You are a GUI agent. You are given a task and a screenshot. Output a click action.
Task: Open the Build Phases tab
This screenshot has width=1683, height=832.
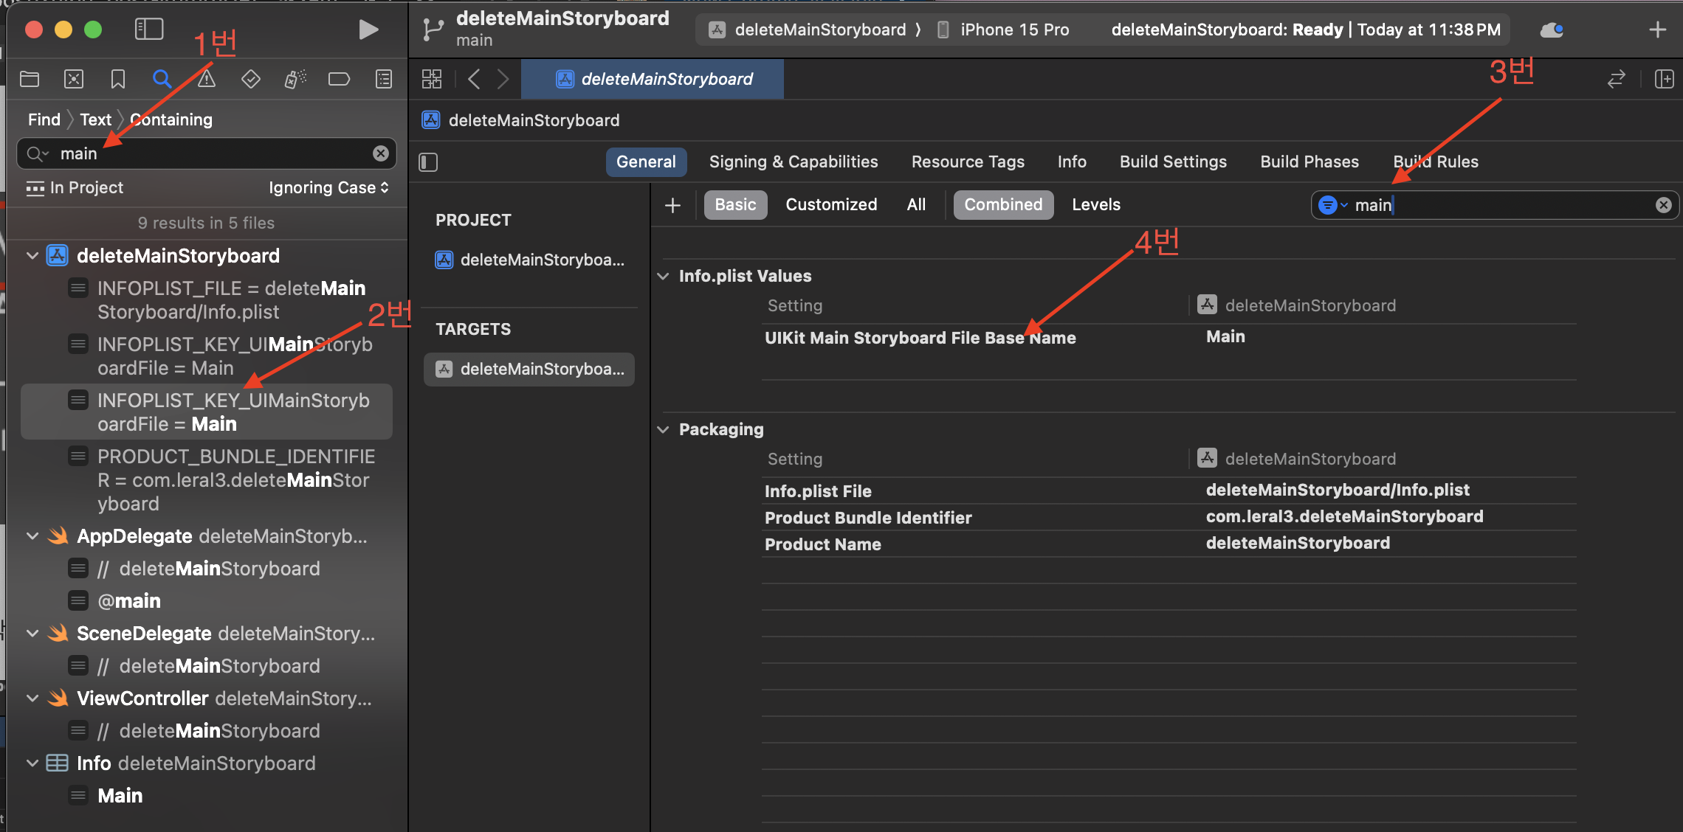coord(1309,162)
